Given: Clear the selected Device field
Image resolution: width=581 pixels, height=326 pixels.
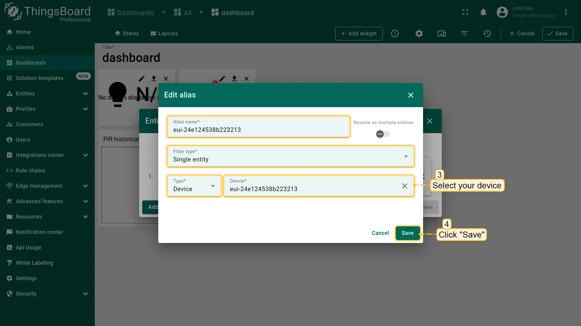Looking at the screenshot, I should [x=405, y=186].
